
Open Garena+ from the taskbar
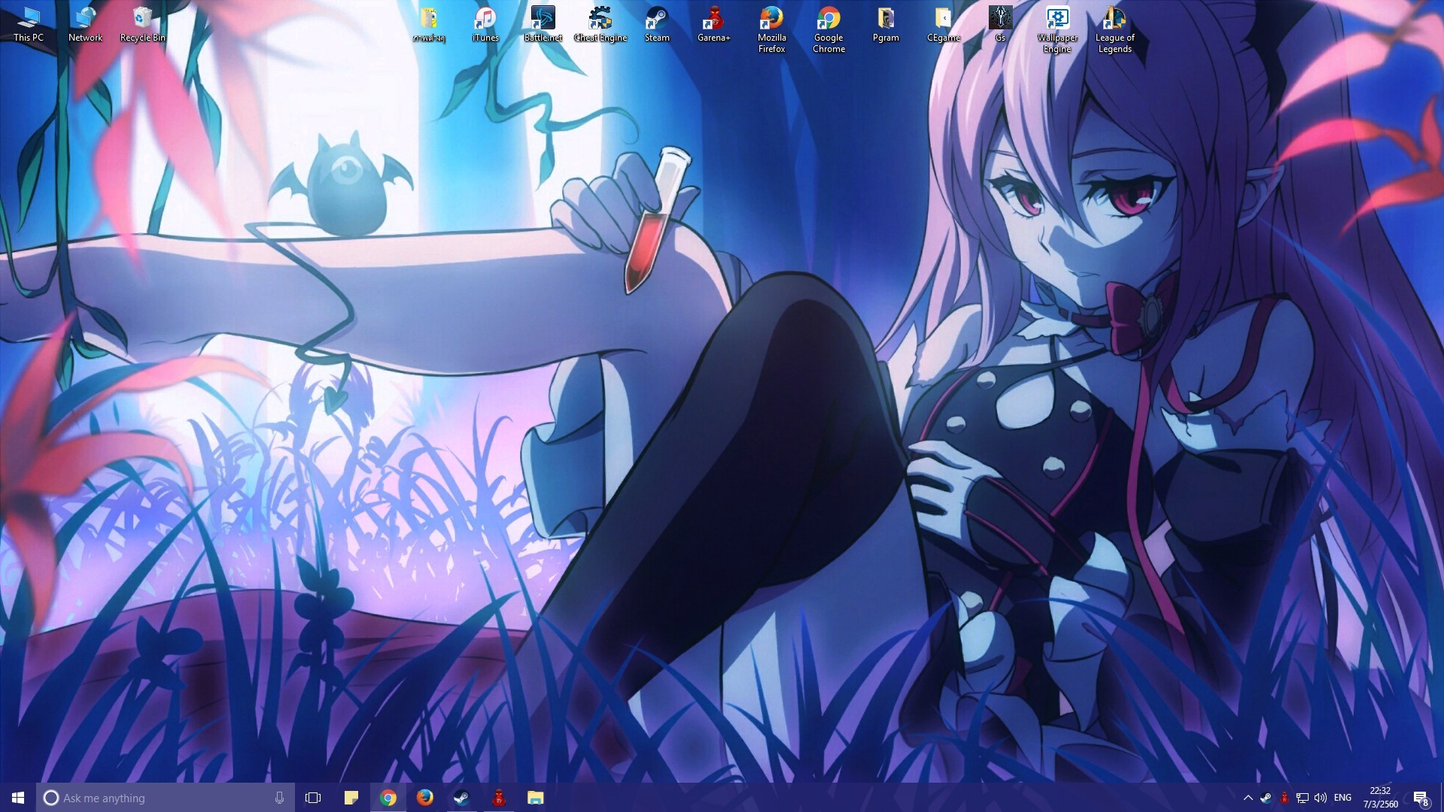[x=498, y=798]
